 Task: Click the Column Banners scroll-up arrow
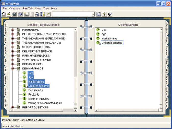click(x=161, y=29)
